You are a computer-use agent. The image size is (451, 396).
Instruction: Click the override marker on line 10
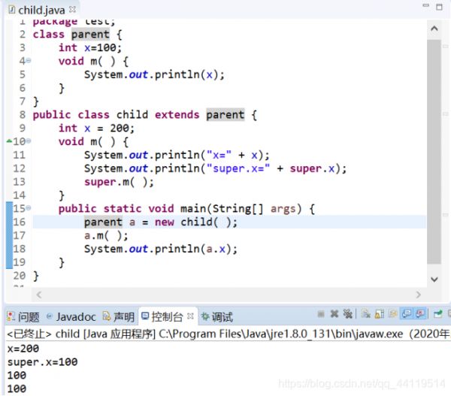coord(9,141)
